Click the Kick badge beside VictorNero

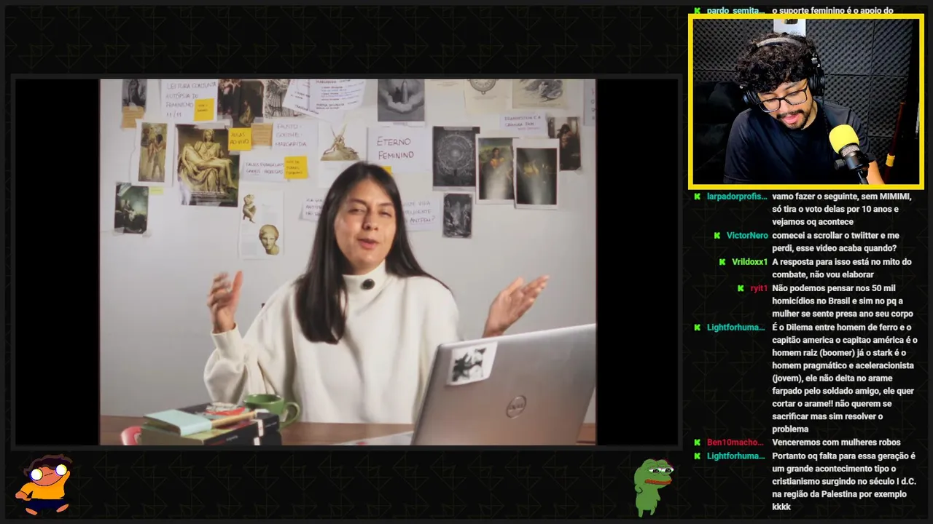718,236
